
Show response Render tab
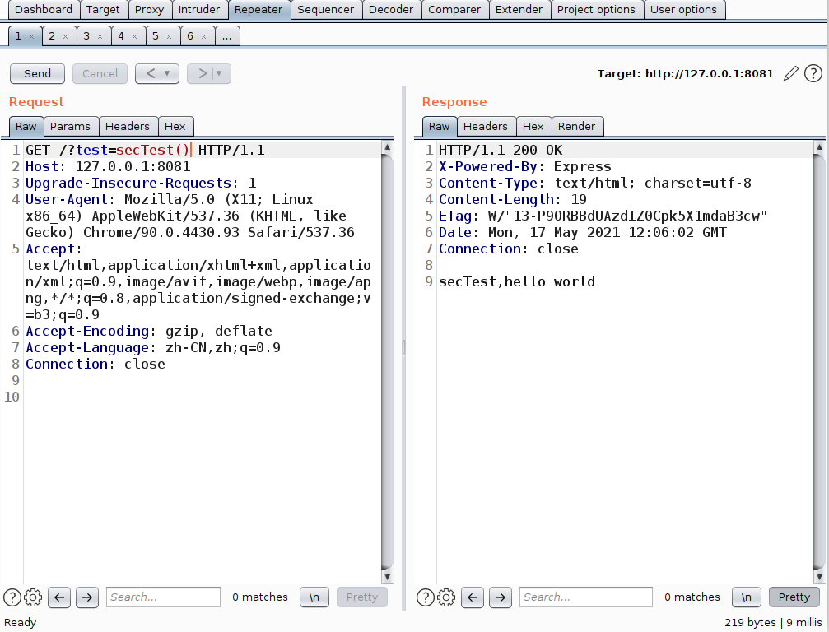[577, 126]
